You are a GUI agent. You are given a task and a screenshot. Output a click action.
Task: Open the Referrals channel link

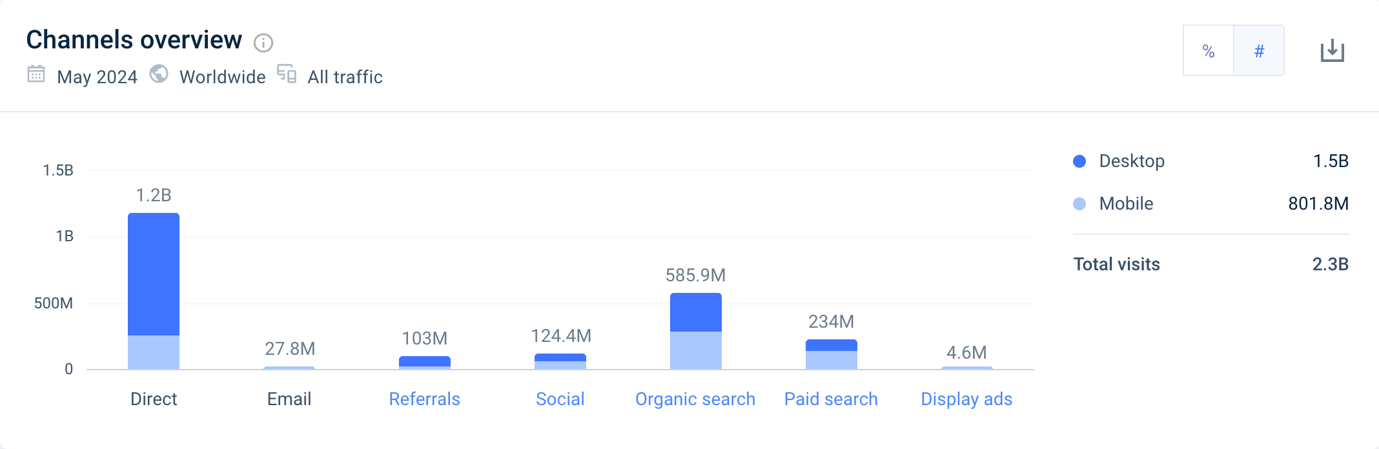(424, 399)
